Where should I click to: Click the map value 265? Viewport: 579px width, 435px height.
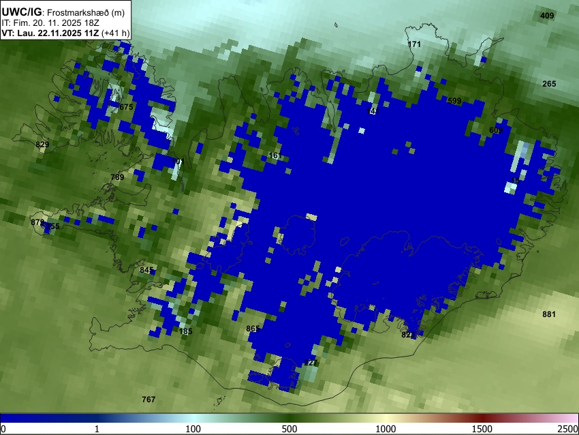coord(549,84)
